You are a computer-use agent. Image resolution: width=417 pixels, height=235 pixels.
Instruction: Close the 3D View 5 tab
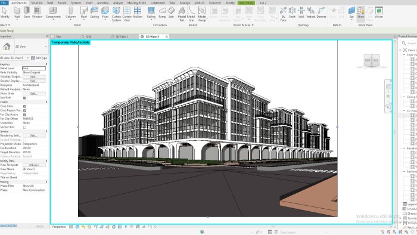pos(166,37)
